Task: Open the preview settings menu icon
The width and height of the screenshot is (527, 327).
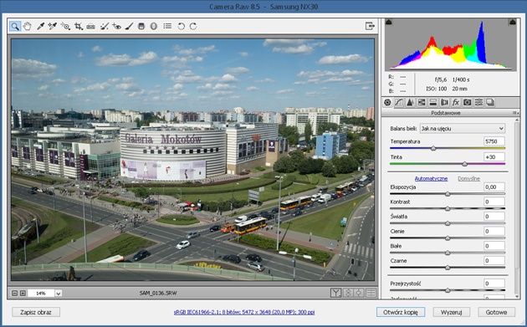Action: (371, 293)
